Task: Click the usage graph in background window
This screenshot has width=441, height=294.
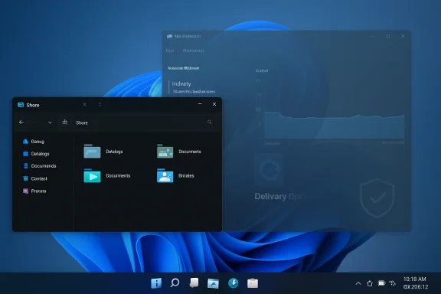Action: [334, 126]
